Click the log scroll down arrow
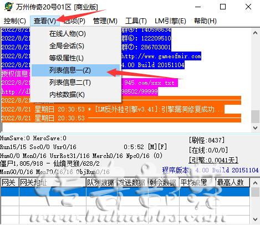The width and height of the screenshot is (260, 225). coord(256,127)
